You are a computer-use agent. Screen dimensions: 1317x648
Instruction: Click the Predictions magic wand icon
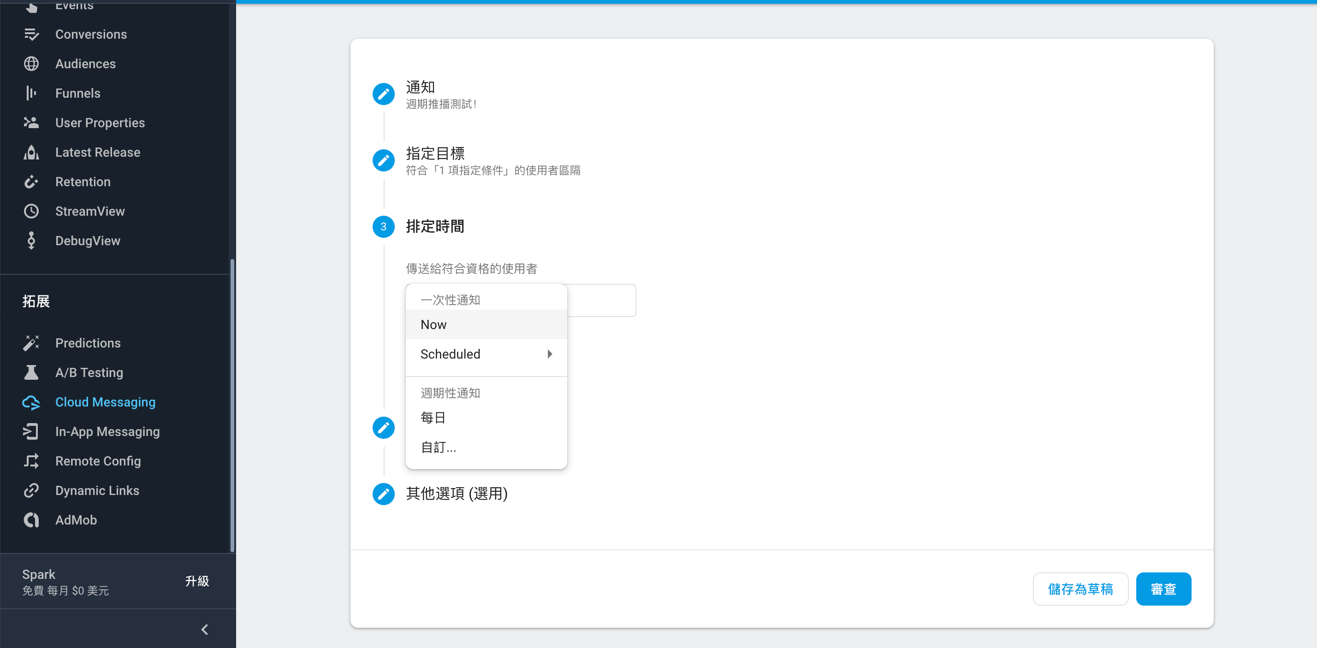coord(31,343)
